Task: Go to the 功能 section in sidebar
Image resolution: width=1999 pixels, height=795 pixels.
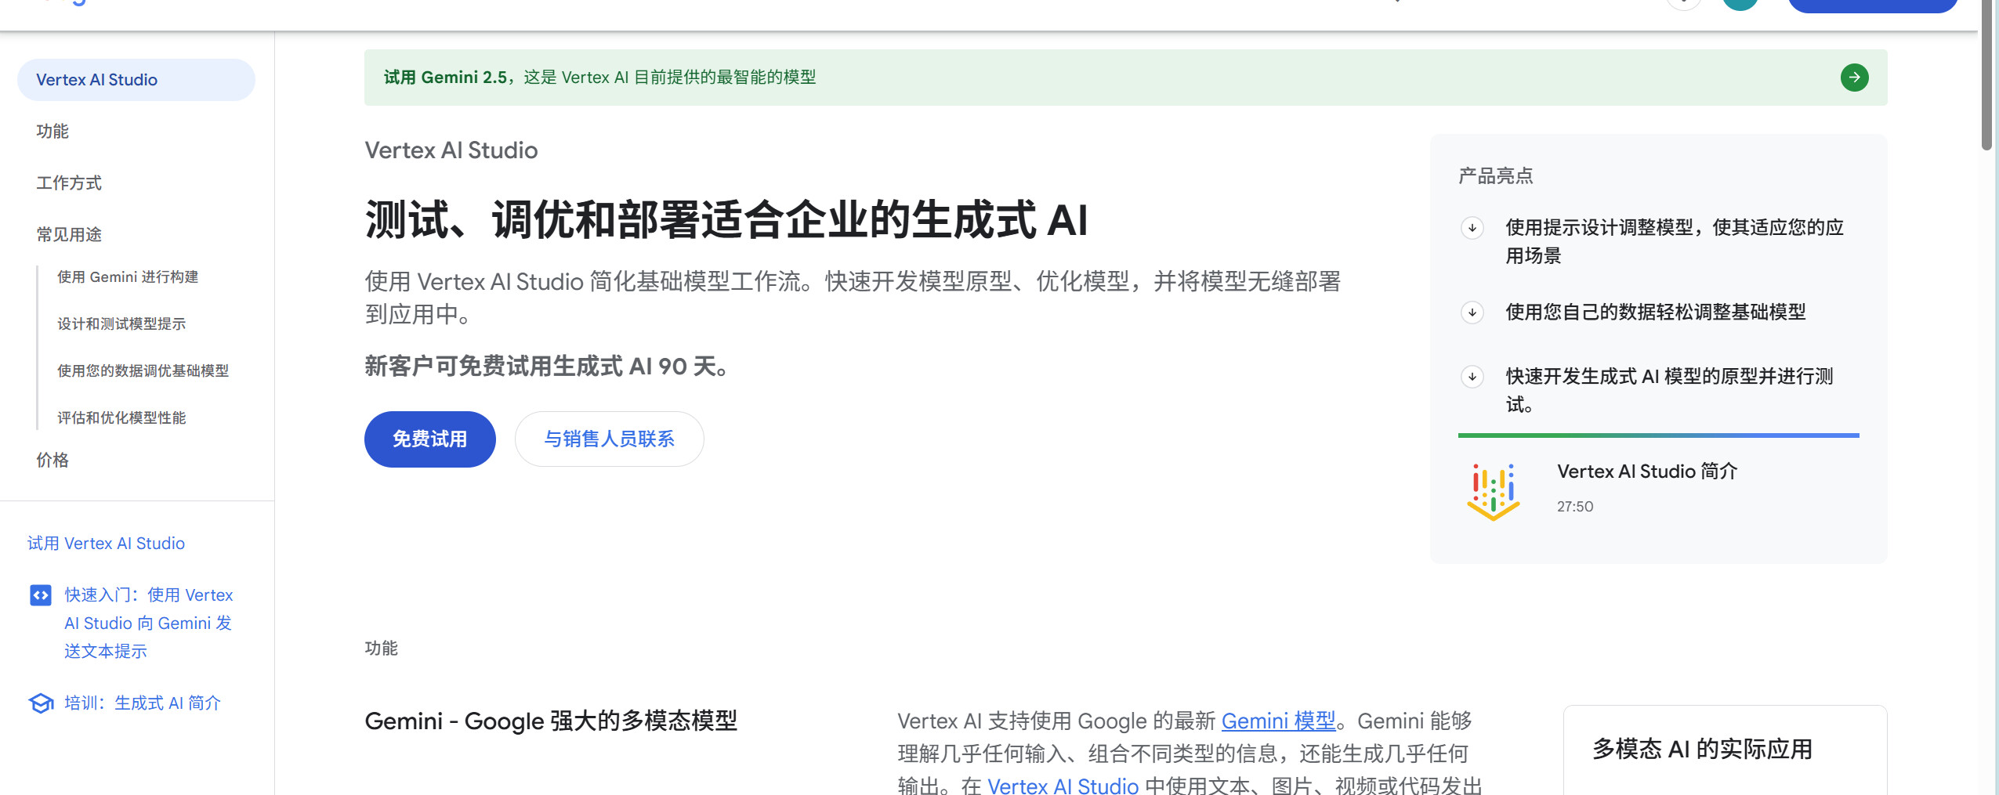Action: (x=53, y=132)
